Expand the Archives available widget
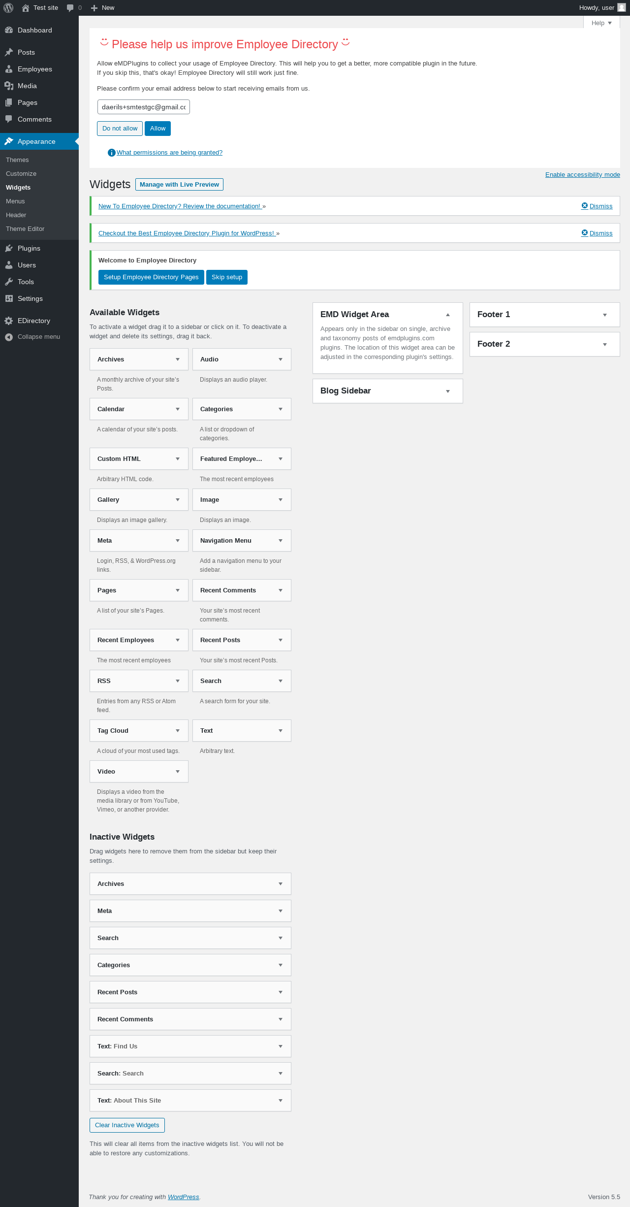The width and height of the screenshot is (630, 1207). pos(178,359)
